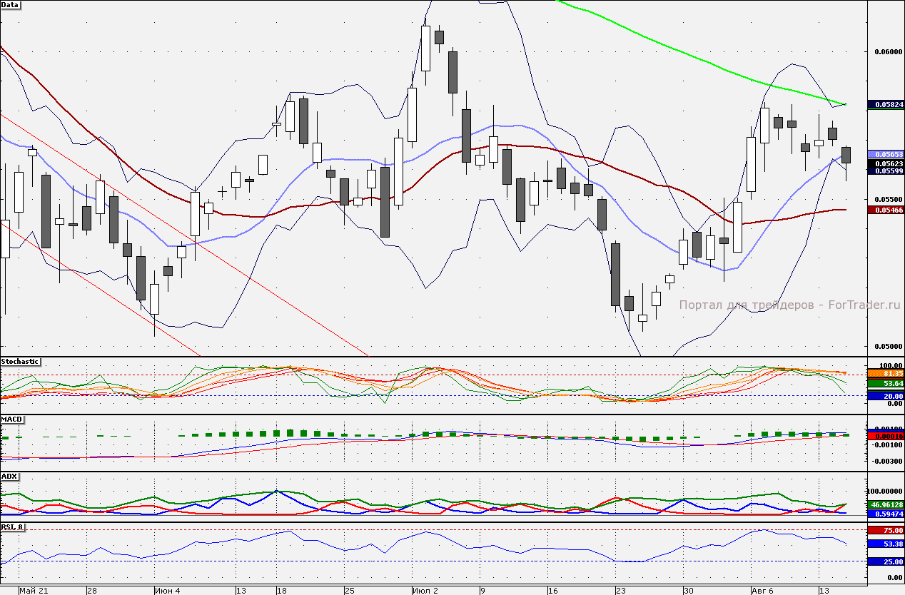Viewport: 905px width, 595px height.
Task: Select the RSI, 8 indicator label
Action: [11, 527]
